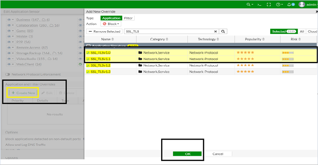Switch override type to Filter
Viewport: 318px width, 165px height.
click(128, 18)
